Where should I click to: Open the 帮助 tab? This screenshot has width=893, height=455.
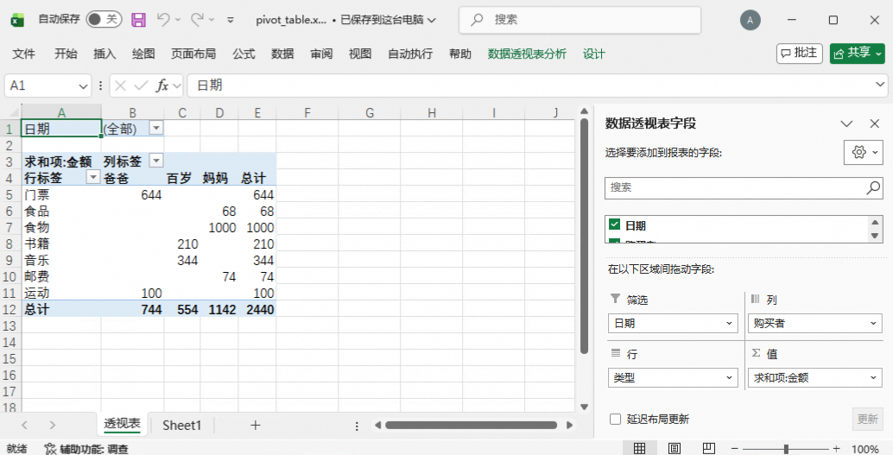pos(460,54)
